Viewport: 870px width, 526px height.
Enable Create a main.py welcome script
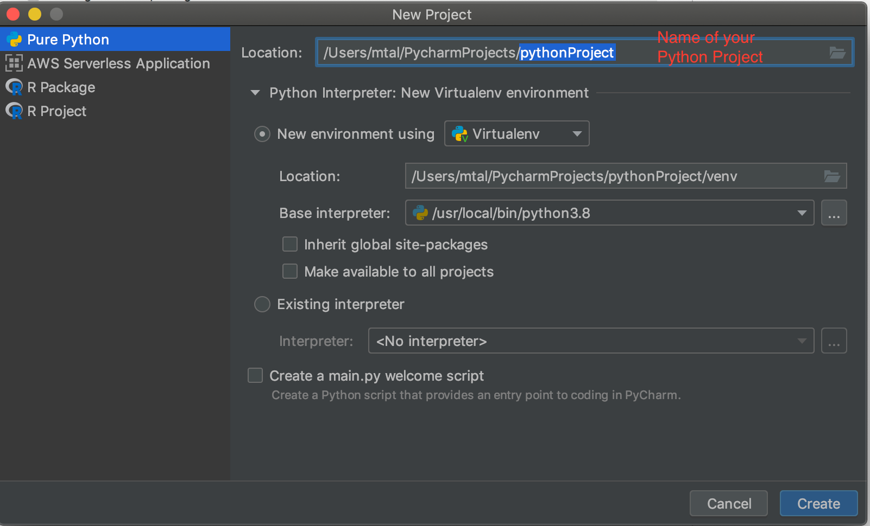point(255,375)
